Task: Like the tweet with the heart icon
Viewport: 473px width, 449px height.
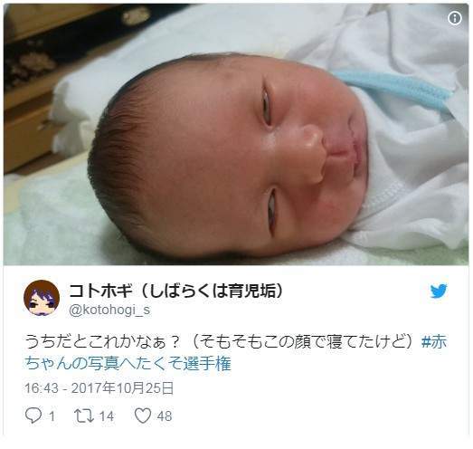Action: pos(143,416)
